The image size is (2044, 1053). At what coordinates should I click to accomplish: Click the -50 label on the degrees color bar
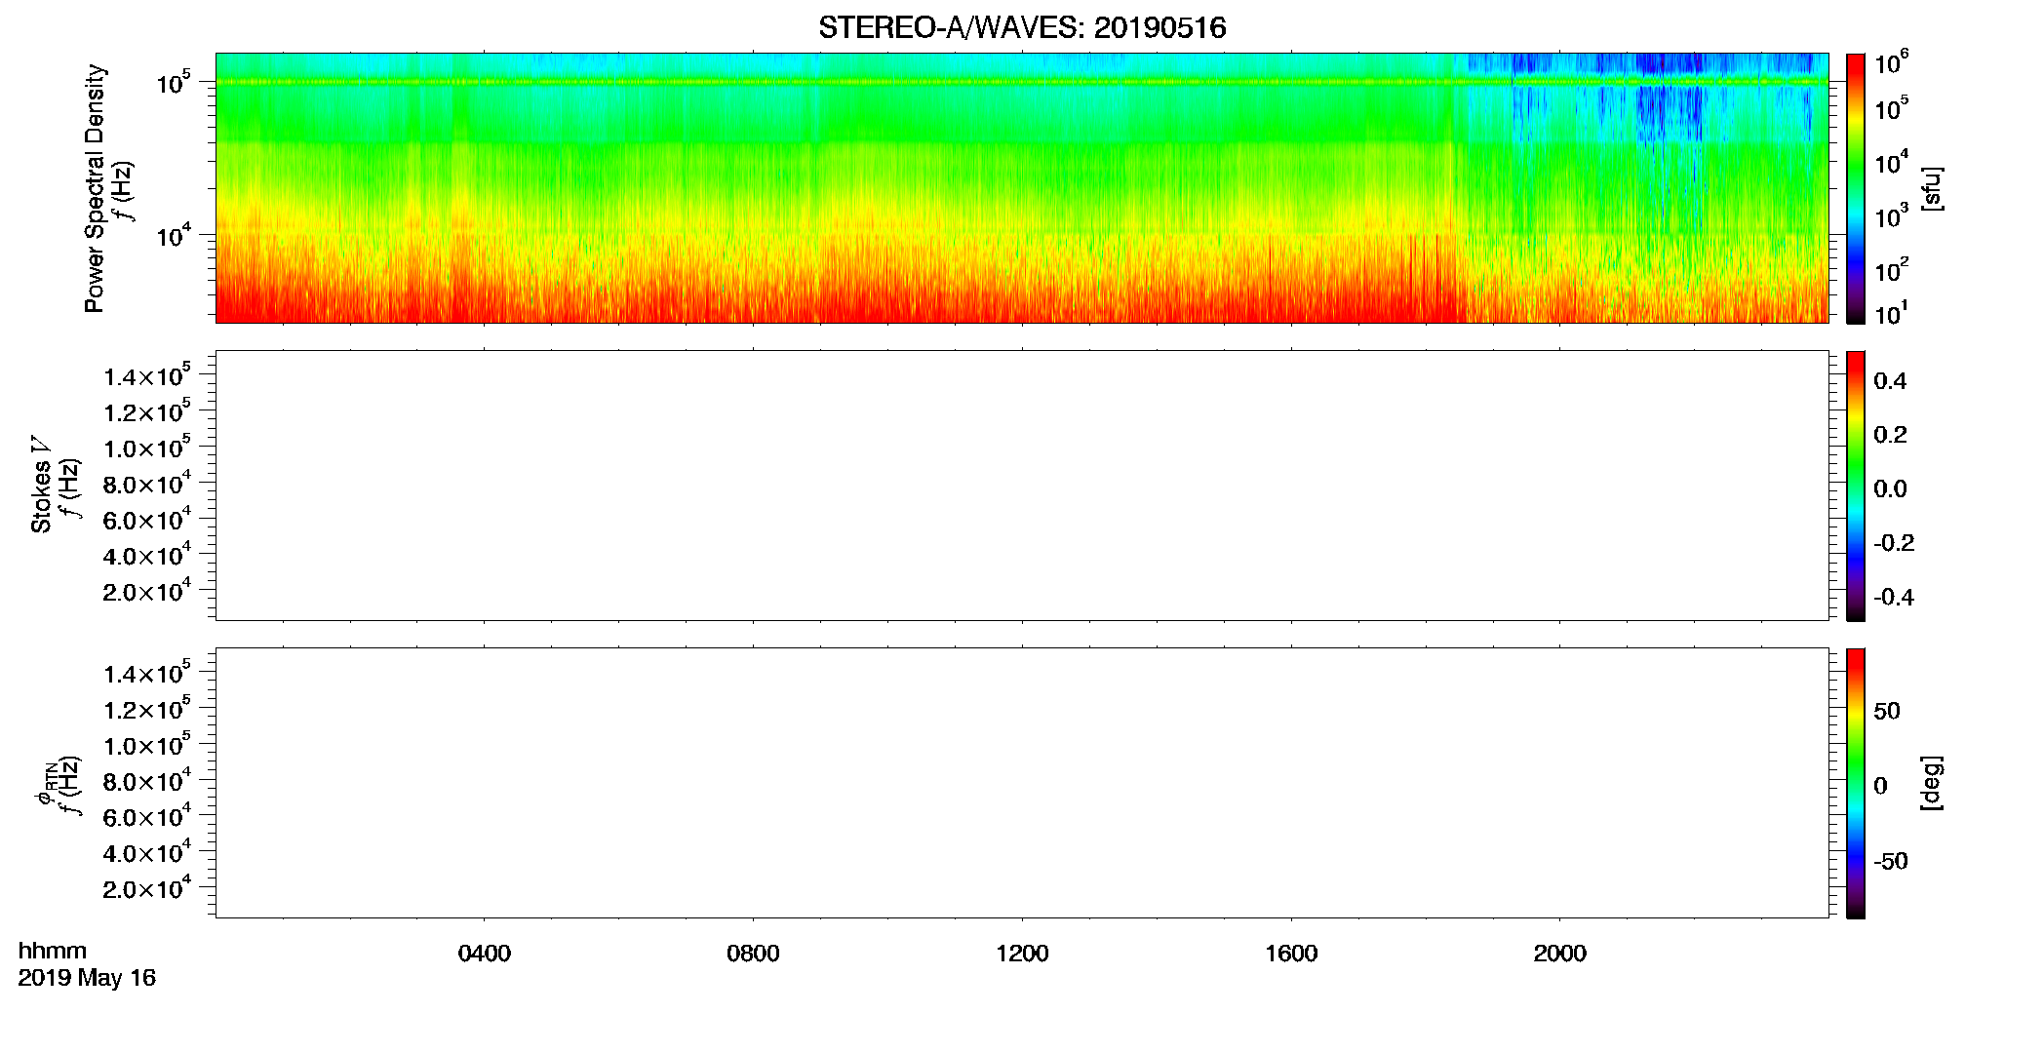1891,862
